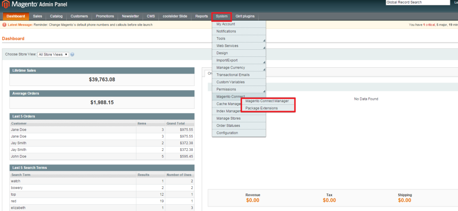Choose Custom Variables menu entry
458x211 pixels.
(x=239, y=82)
